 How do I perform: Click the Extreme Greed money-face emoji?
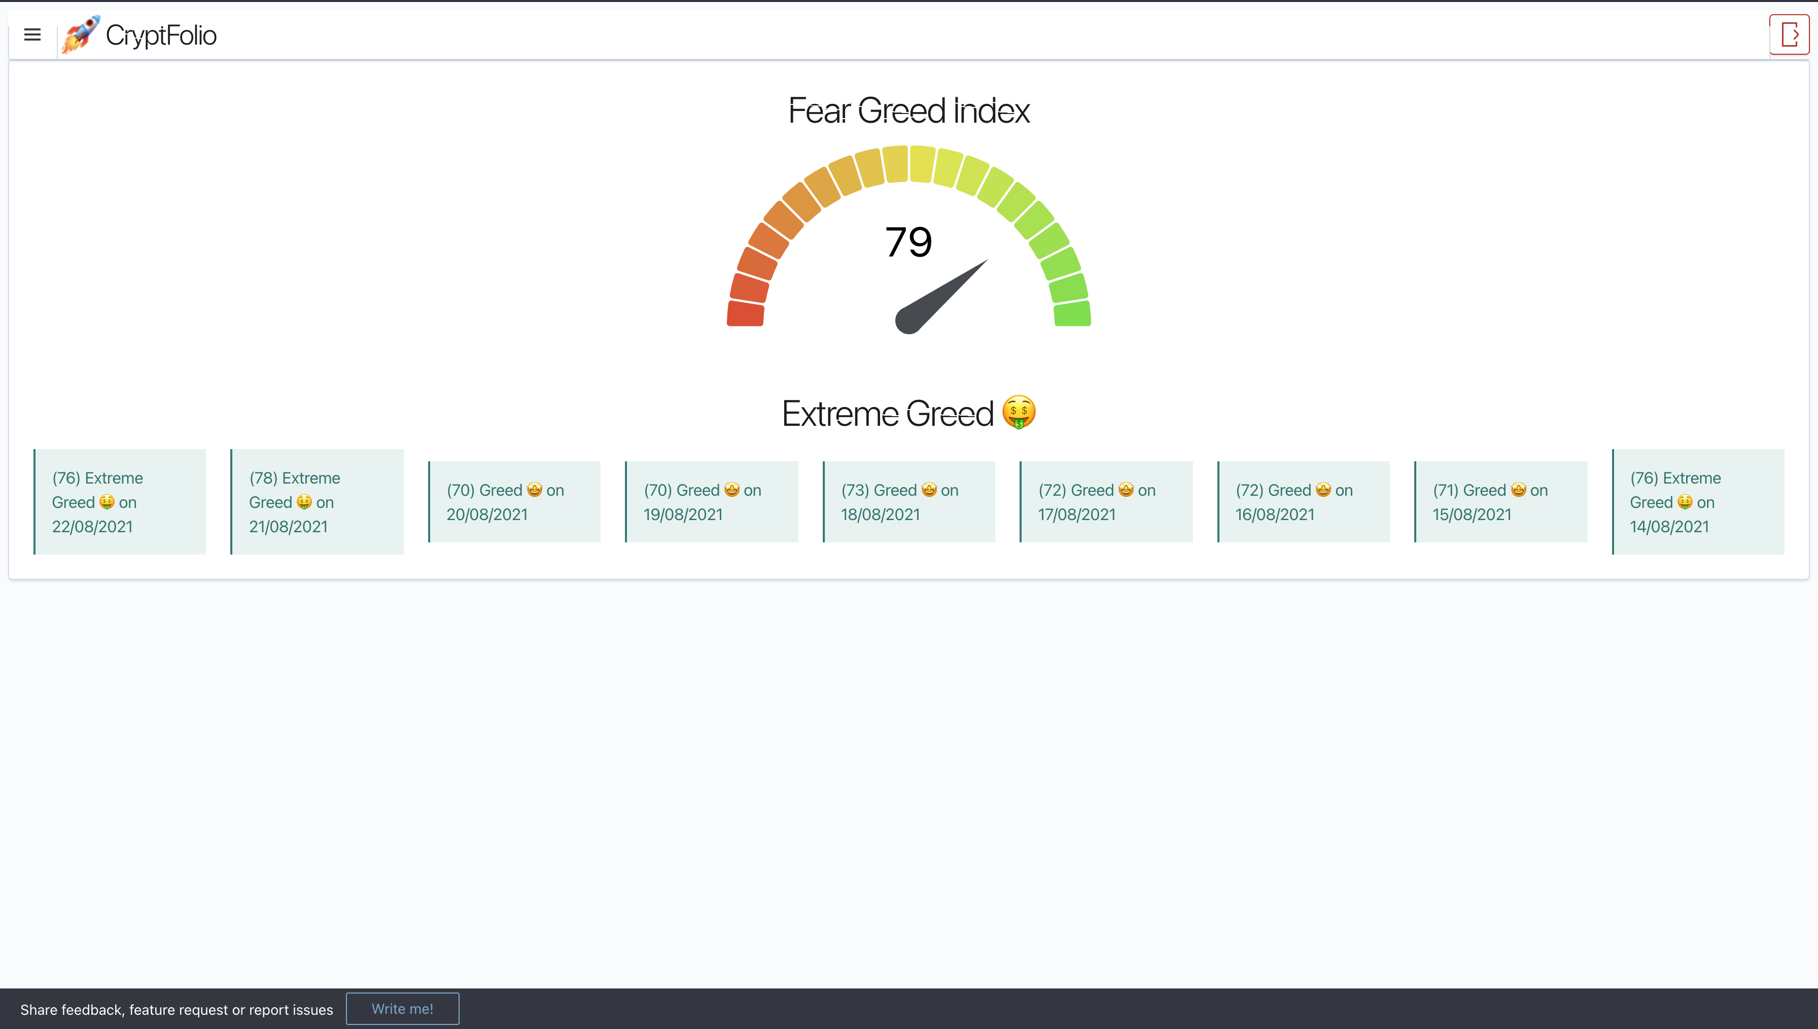1018,412
